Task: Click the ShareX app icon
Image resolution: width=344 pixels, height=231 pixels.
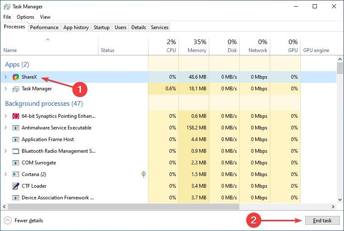Action: coord(16,77)
